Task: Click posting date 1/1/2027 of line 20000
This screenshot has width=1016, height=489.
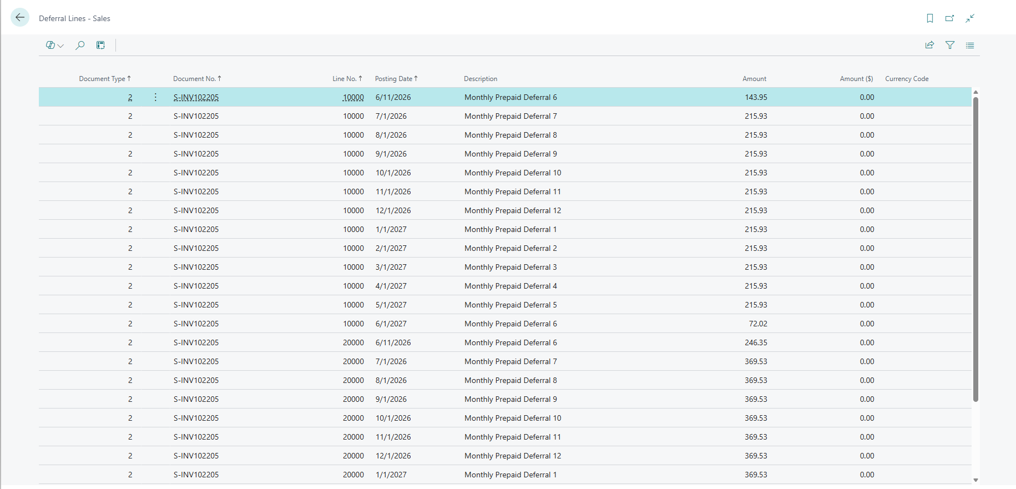Action: (391, 475)
